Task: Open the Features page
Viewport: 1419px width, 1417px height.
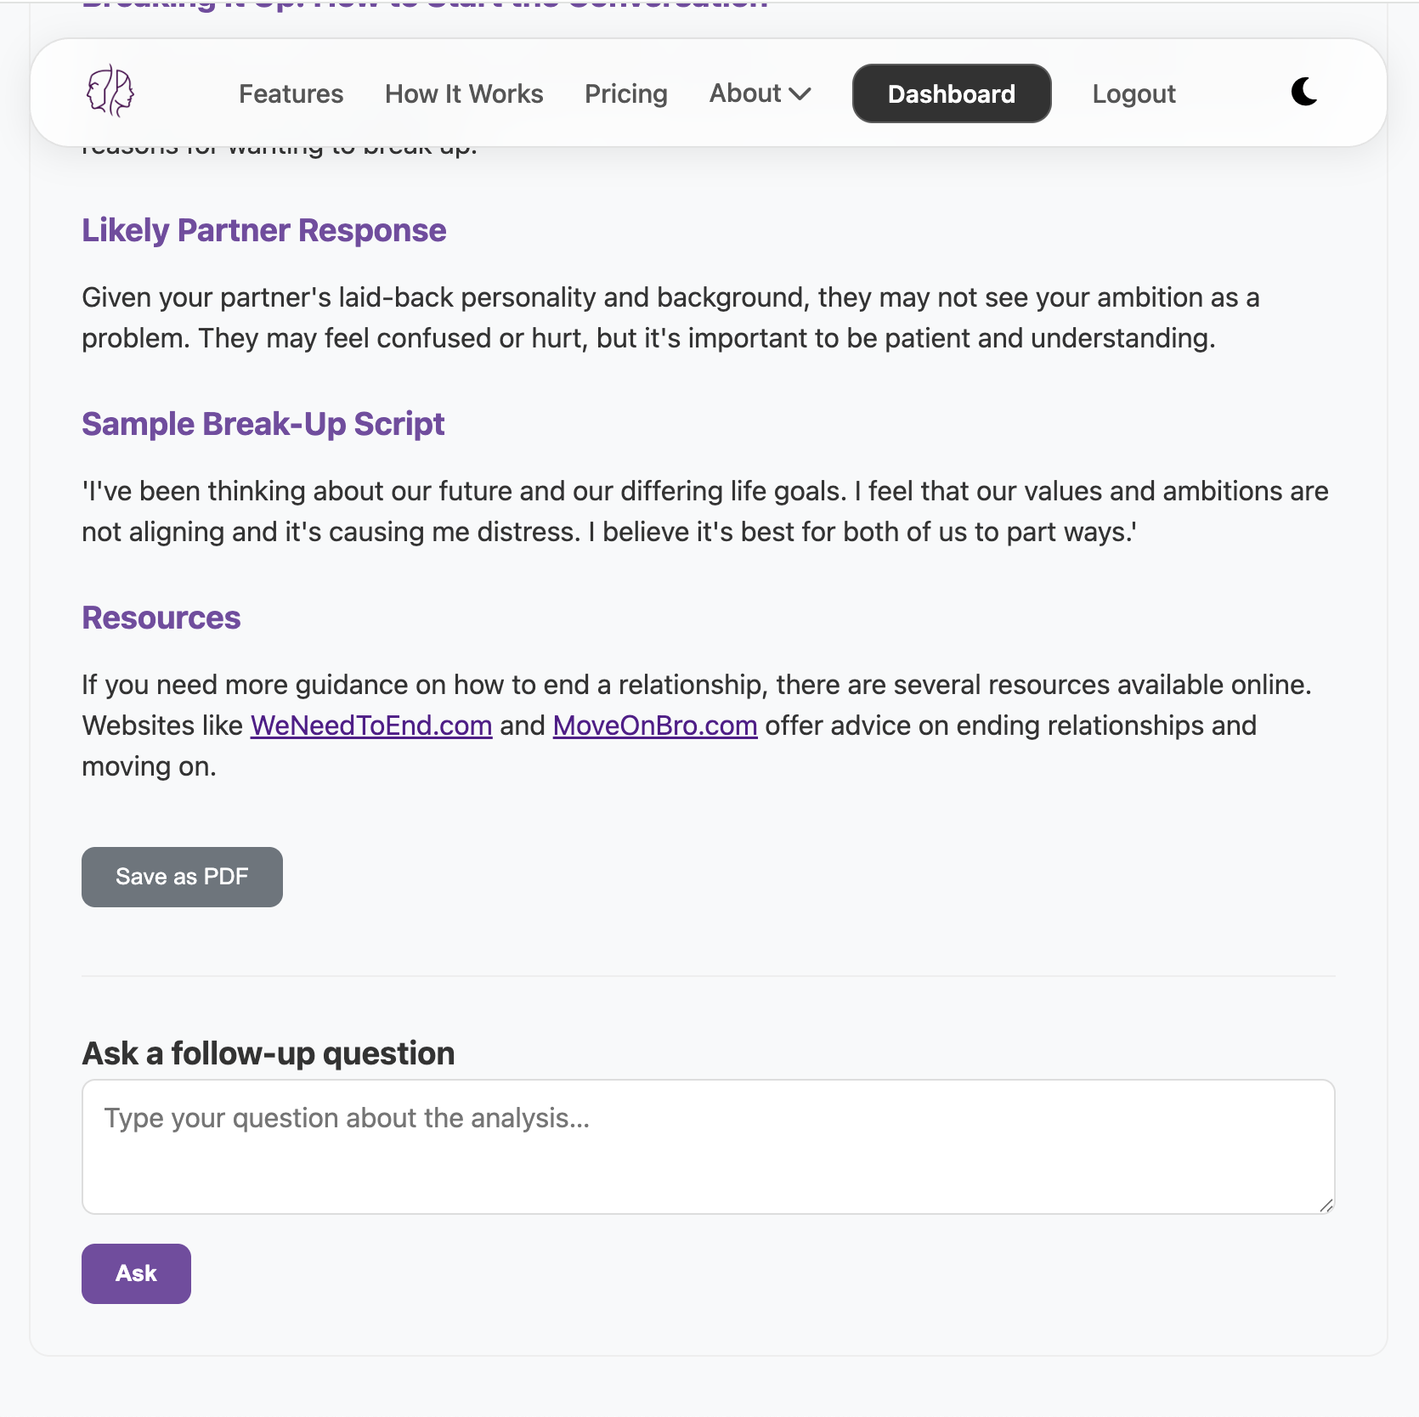Action: (291, 93)
